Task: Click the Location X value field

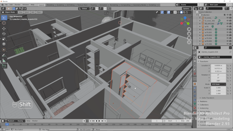Action: tap(218, 65)
